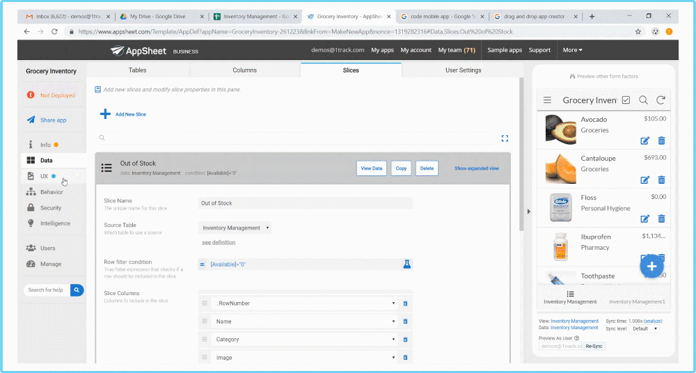The height and width of the screenshot is (373, 696).
Task: Open the Intelligence section in sidebar
Action: (54, 223)
